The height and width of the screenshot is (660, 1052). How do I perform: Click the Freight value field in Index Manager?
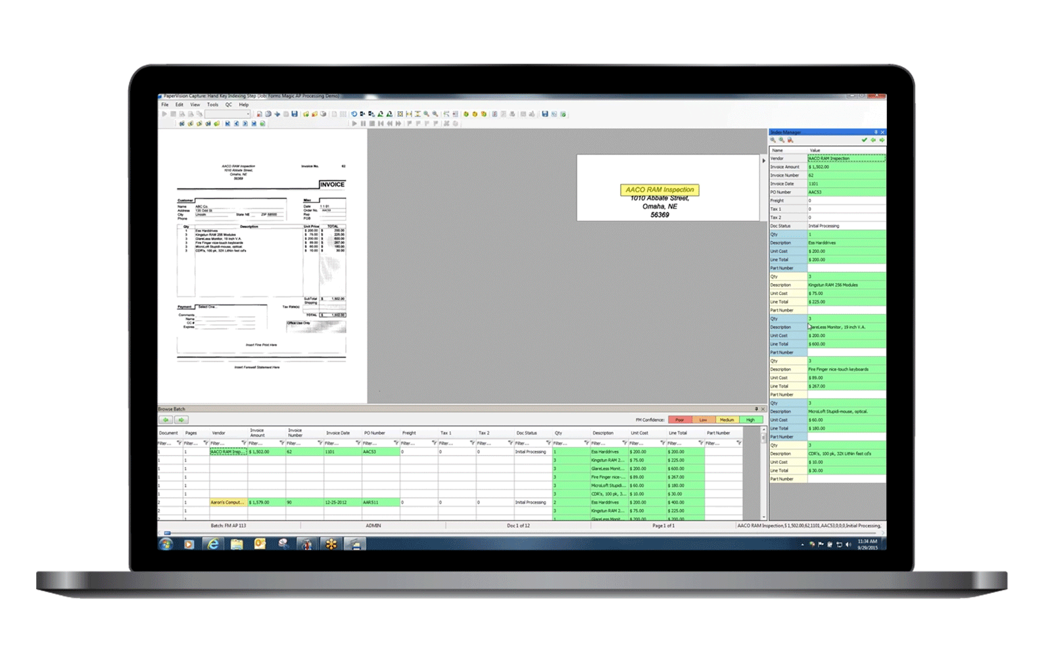pos(846,200)
